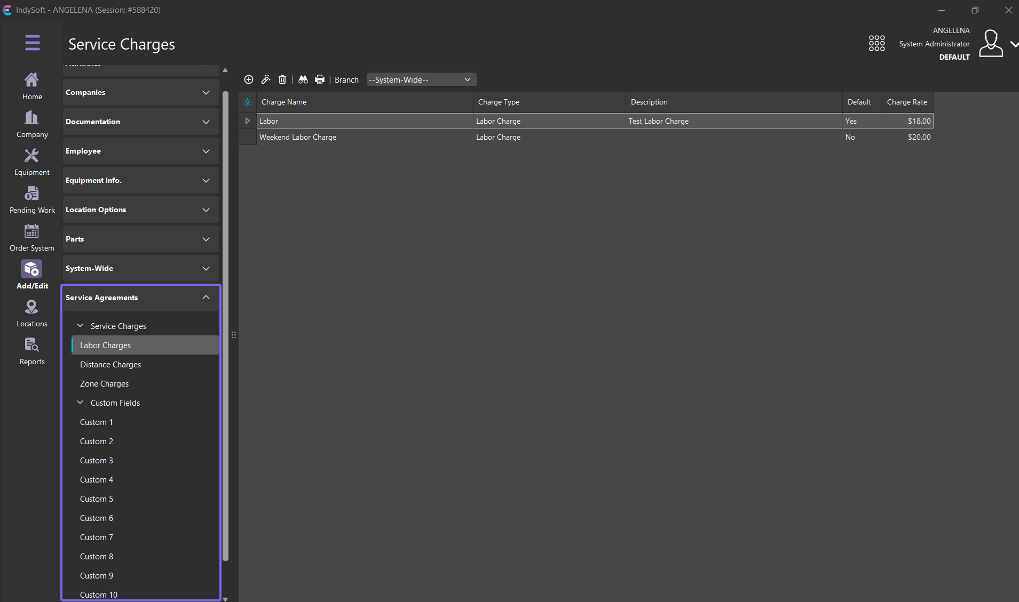Open the apps grid icon
1019x602 pixels.
click(876, 43)
